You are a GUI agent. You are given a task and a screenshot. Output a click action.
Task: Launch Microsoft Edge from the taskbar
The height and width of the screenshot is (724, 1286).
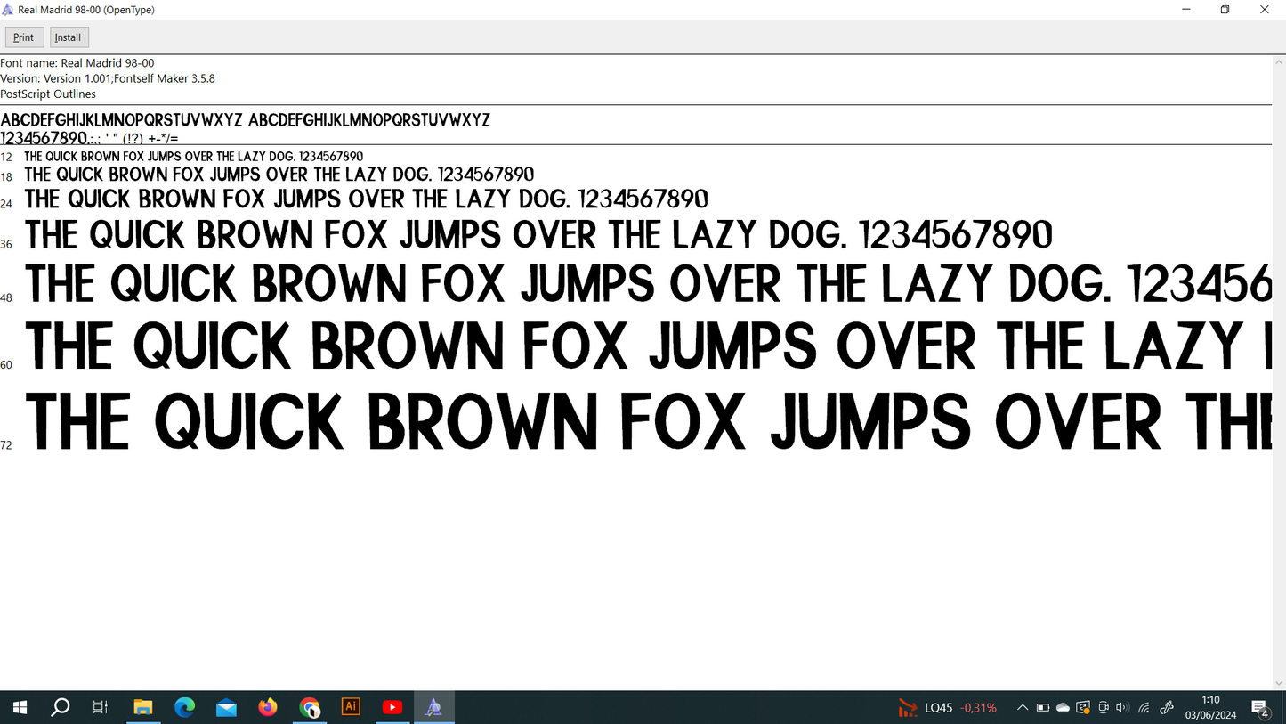[x=184, y=707]
